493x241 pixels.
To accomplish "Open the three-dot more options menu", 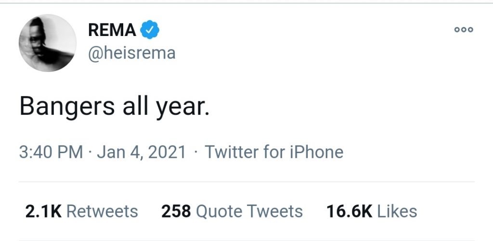I will click(x=464, y=30).
